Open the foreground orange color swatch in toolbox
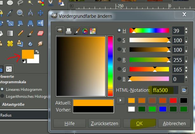The width and height of the screenshot is (195, 134). [28, 54]
